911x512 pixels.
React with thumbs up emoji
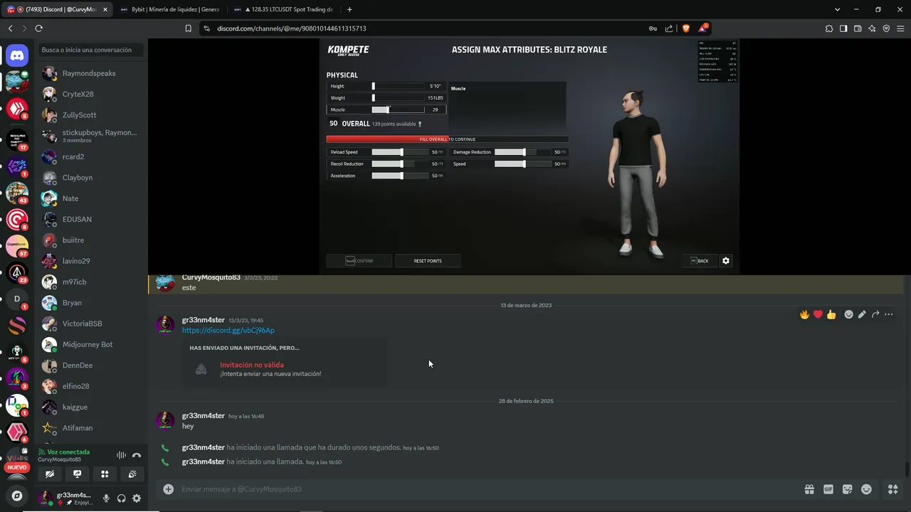[x=831, y=314]
